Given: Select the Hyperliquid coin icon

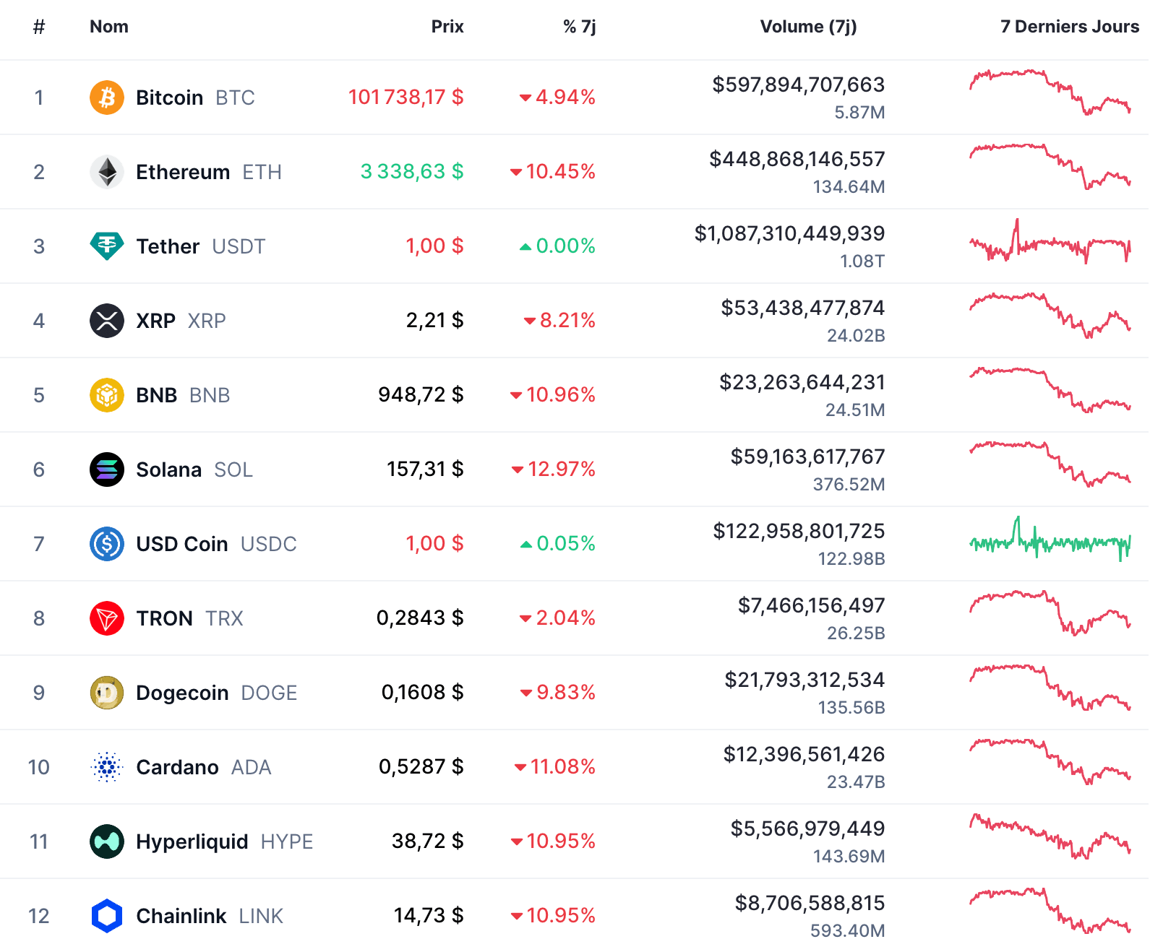Looking at the screenshot, I should click(107, 841).
